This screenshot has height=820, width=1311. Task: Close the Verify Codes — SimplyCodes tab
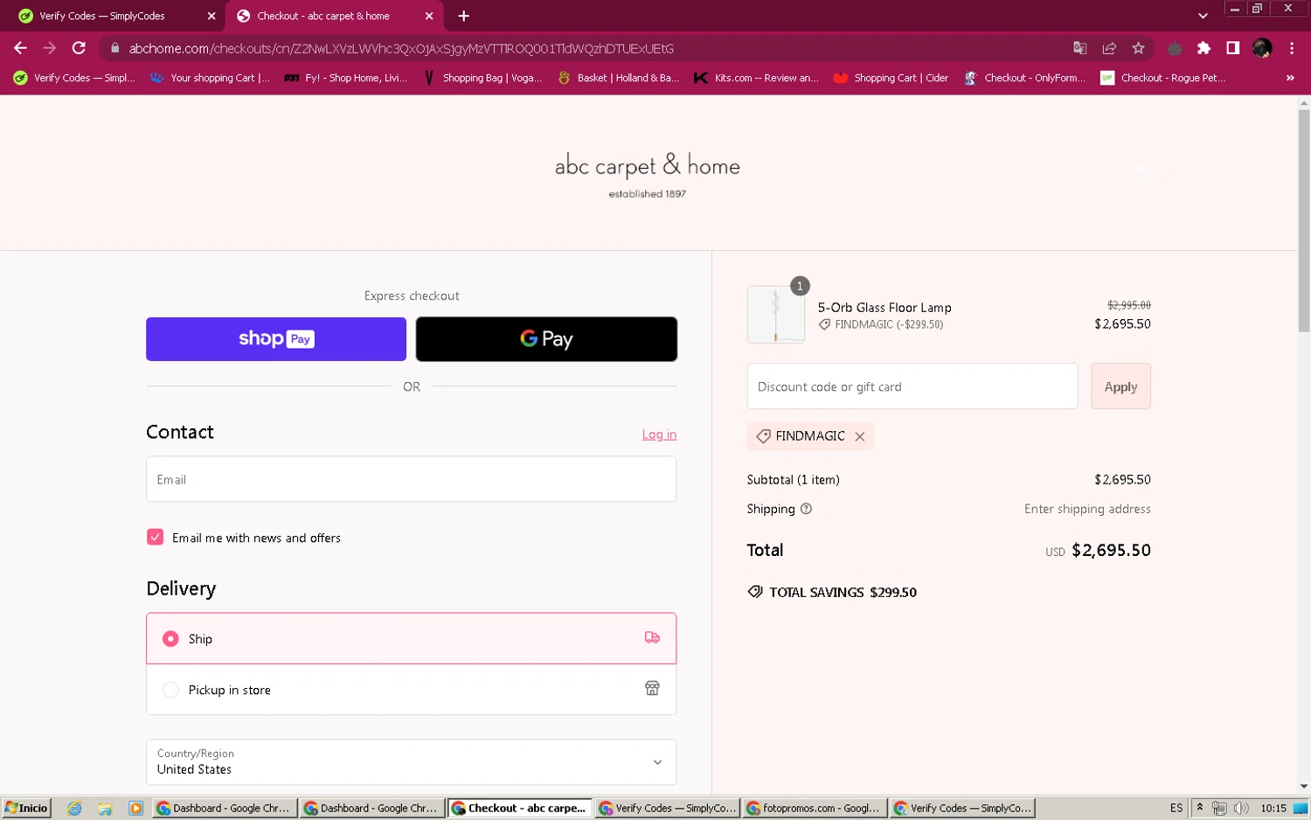(x=212, y=16)
